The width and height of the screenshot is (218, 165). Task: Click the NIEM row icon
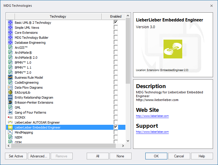[x=10, y=137]
